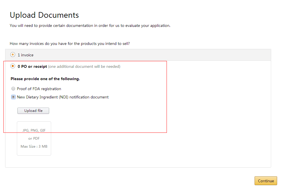
Task: Click the documentation requirement description under heading
Action: click(x=90, y=25)
